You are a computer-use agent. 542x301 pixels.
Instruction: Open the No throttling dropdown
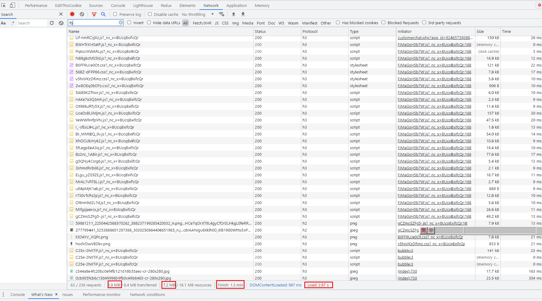[198, 14]
